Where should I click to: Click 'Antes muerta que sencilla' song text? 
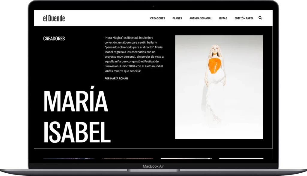[123, 71]
